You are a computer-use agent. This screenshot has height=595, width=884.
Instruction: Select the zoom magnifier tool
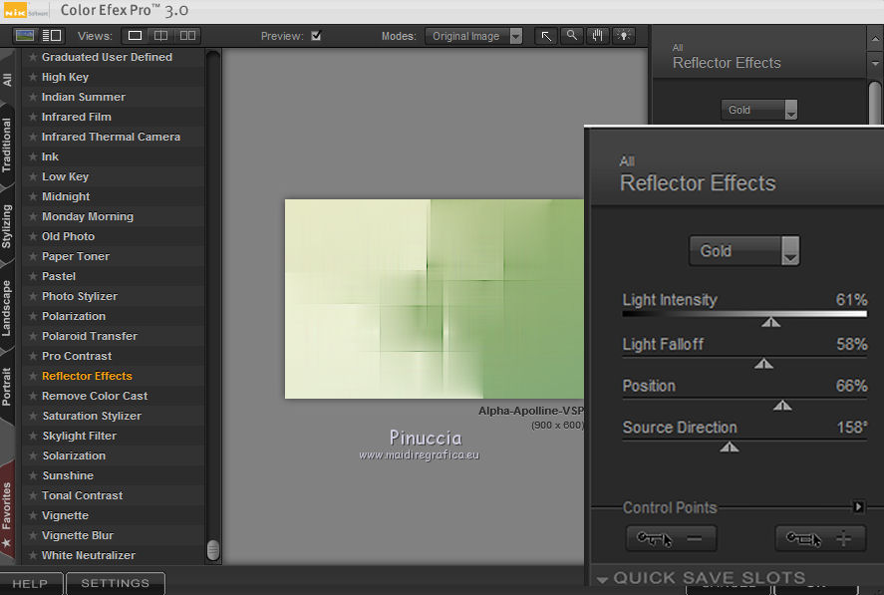click(x=572, y=36)
